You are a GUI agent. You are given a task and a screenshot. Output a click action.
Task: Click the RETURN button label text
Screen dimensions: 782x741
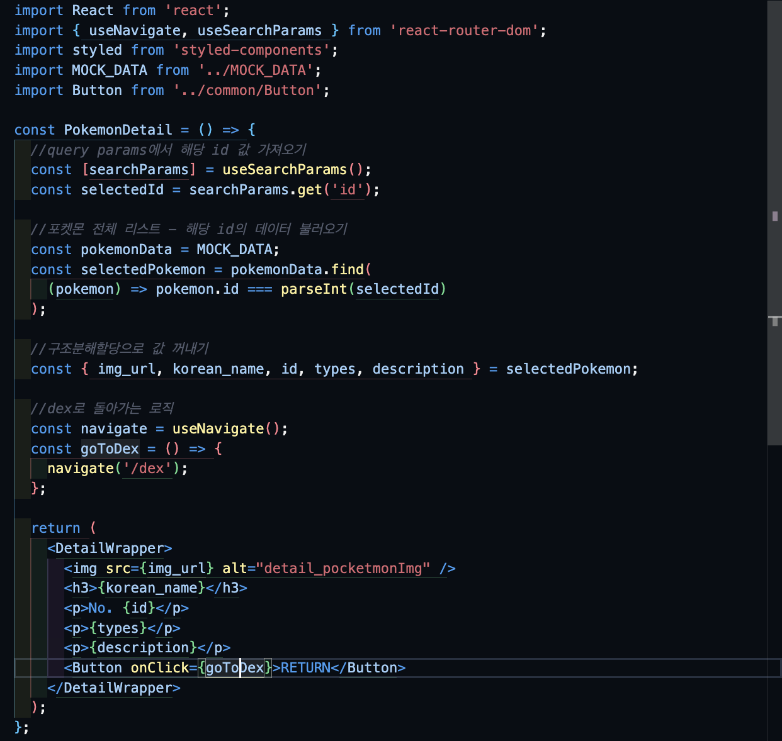[x=305, y=668]
